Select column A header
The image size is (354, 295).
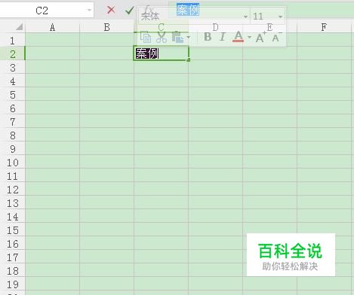point(52,27)
